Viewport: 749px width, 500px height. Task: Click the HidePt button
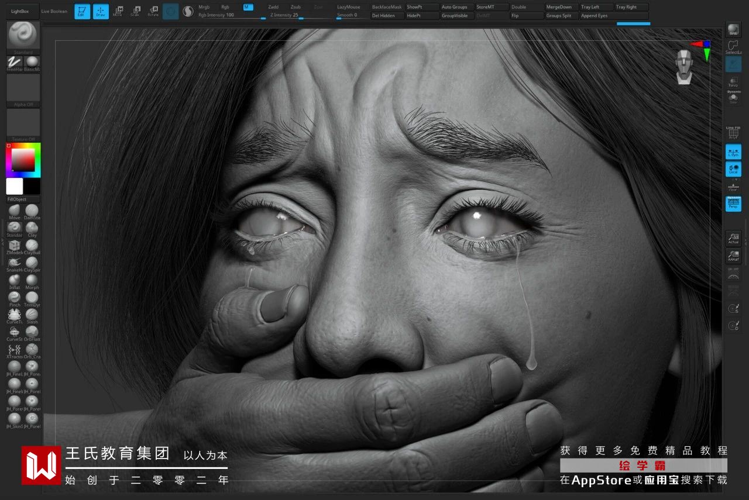(x=422, y=16)
